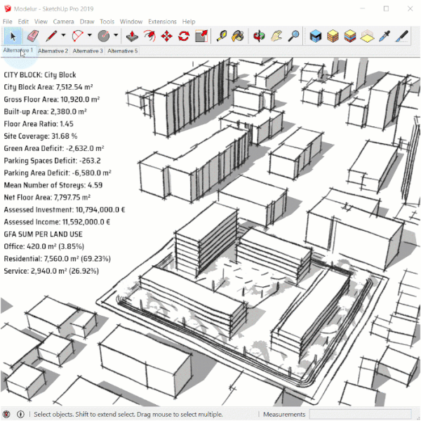421x421 pixels.
Task: Click the 'Parking Area Deficit' line
Action: point(58,173)
